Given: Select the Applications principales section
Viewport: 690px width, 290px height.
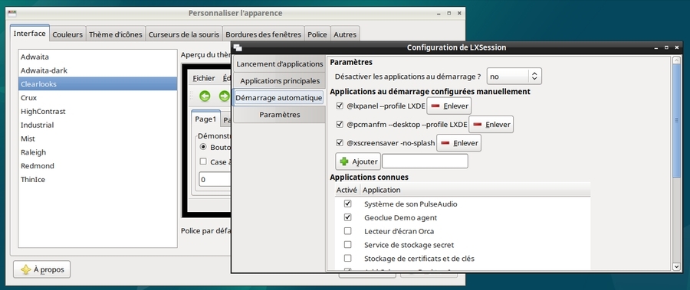Looking at the screenshot, I should (279, 81).
